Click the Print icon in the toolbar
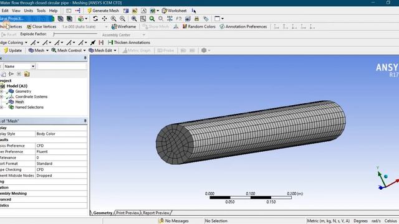Image resolution: width=399 pixels, height=224 pixels. pyautogui.click(x=196, y=19)
